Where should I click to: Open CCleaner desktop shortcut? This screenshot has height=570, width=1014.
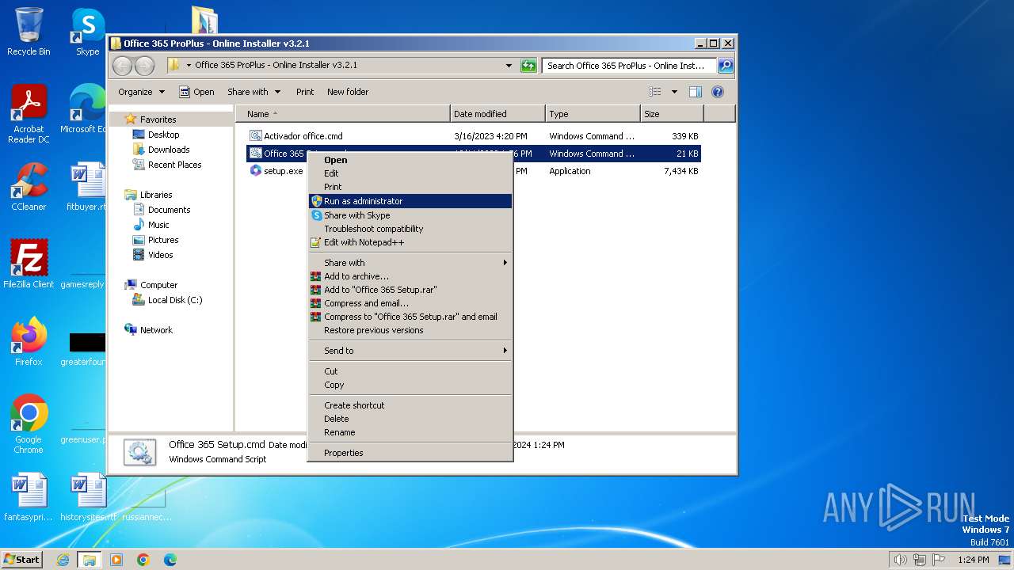29,187
